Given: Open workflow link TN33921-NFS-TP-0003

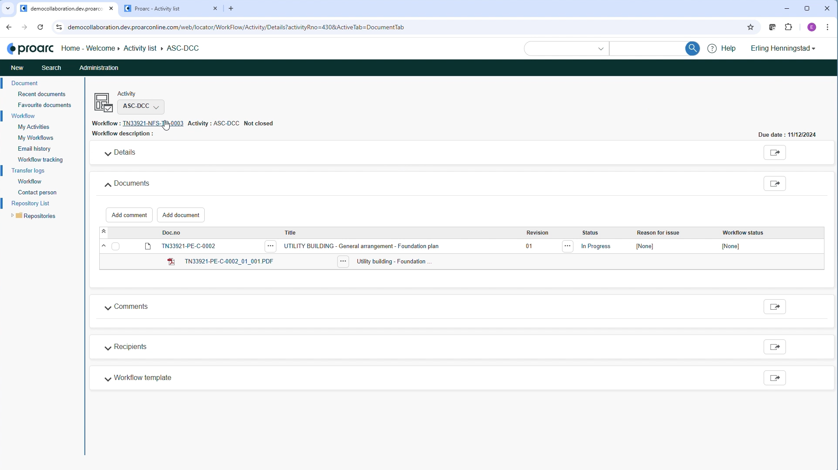Looking at the screenshot, I should click(x=152, y=123).
